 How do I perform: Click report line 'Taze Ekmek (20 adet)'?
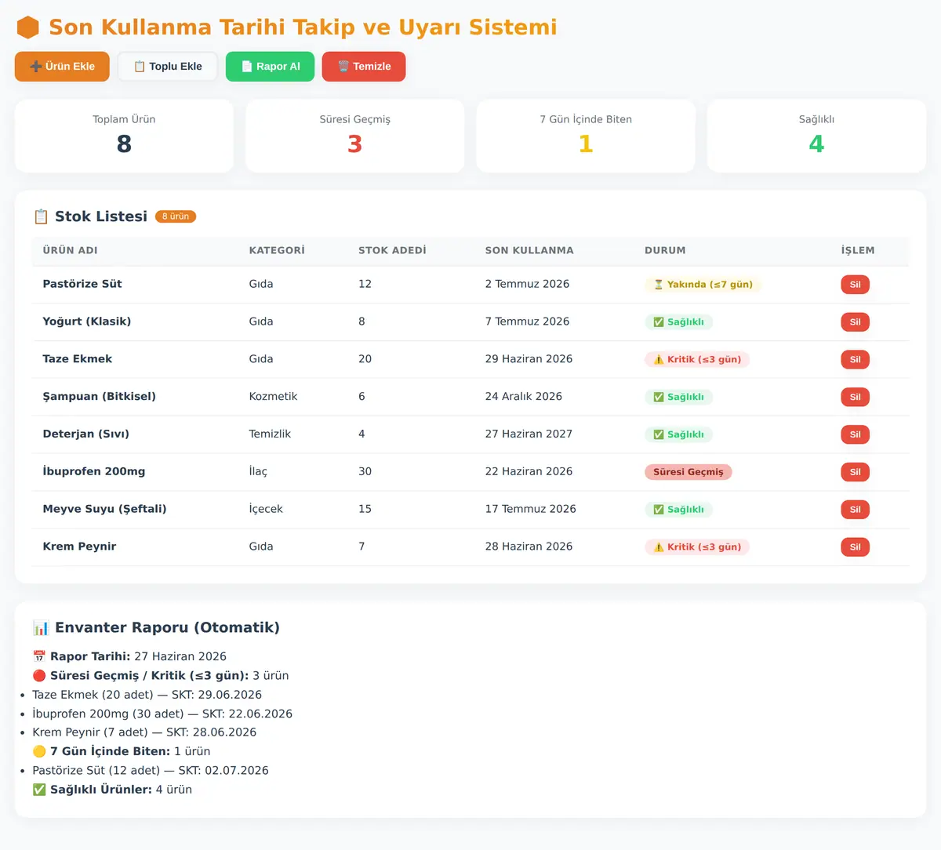147,695
